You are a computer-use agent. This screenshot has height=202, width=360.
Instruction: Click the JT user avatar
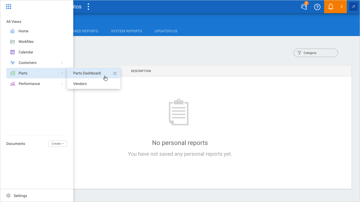point(353,7)
